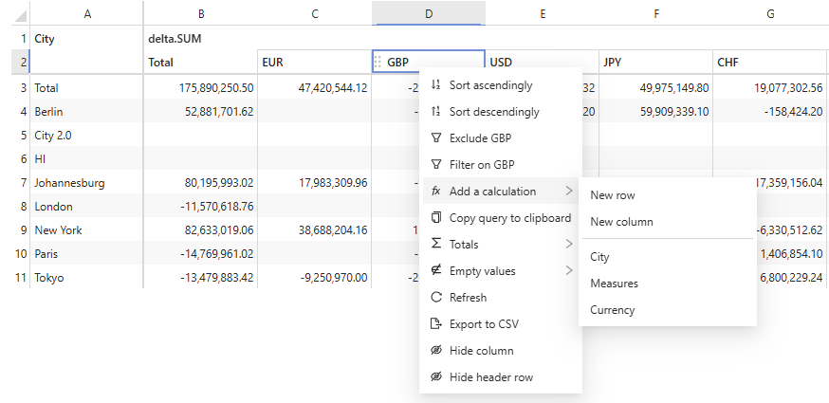Click the Sort ascendingly icon
The image size is (829, 403).
coord(435,84)
